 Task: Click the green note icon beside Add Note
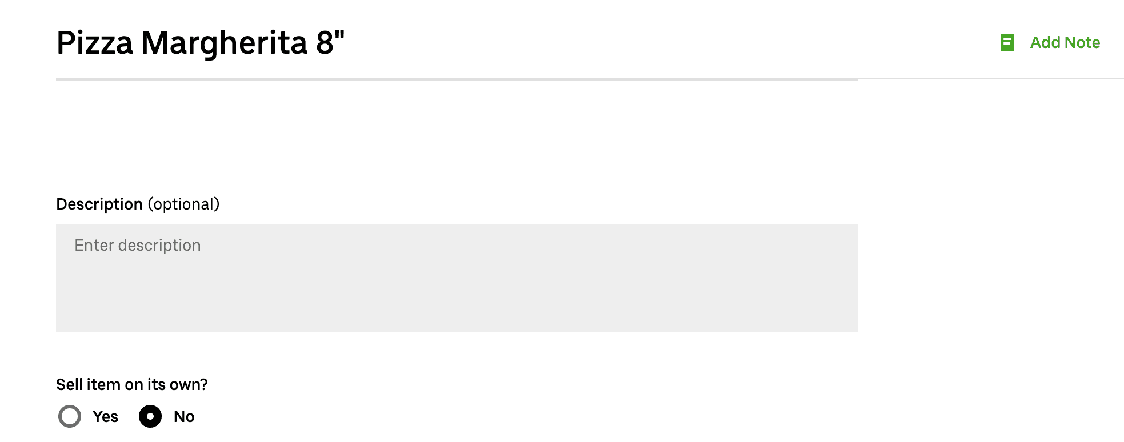1007,42
